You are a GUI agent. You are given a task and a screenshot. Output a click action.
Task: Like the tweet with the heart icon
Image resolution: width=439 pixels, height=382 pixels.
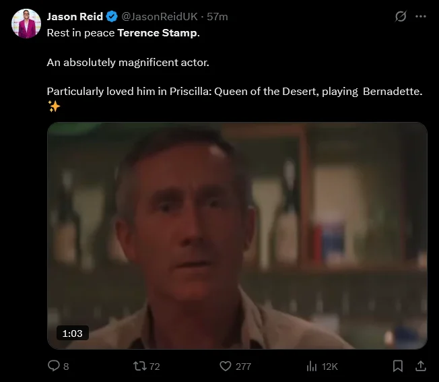pos(226,366)
